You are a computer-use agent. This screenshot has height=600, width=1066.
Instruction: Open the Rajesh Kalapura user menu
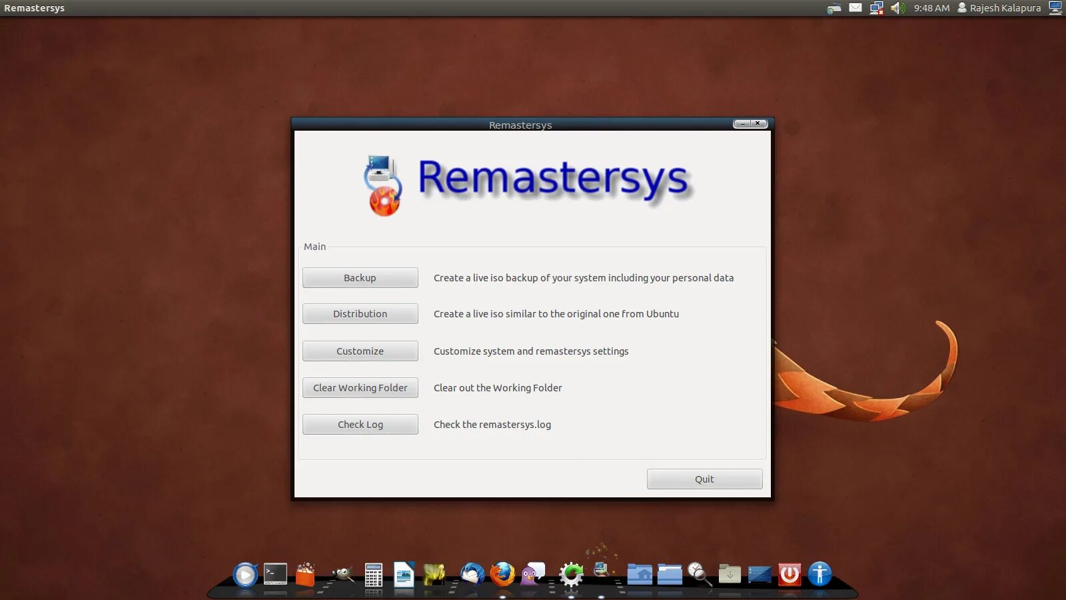coord(999,8)
